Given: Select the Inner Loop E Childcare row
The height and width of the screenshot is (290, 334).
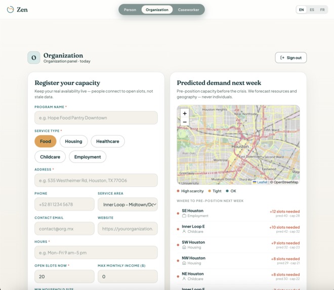Looking at the screenshot, I should 238,229.
